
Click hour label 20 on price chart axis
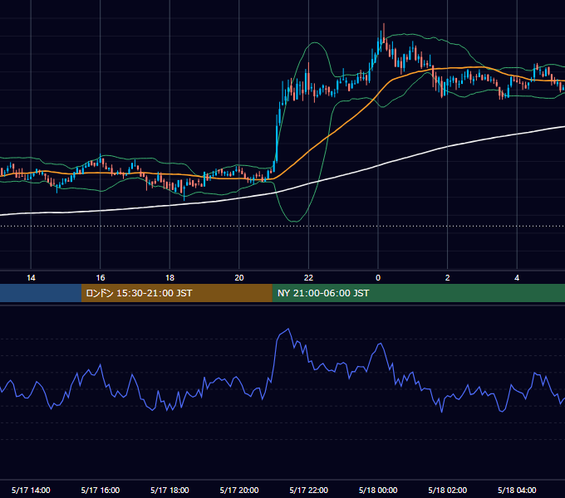pyautogui.click(x=239, y=278)
